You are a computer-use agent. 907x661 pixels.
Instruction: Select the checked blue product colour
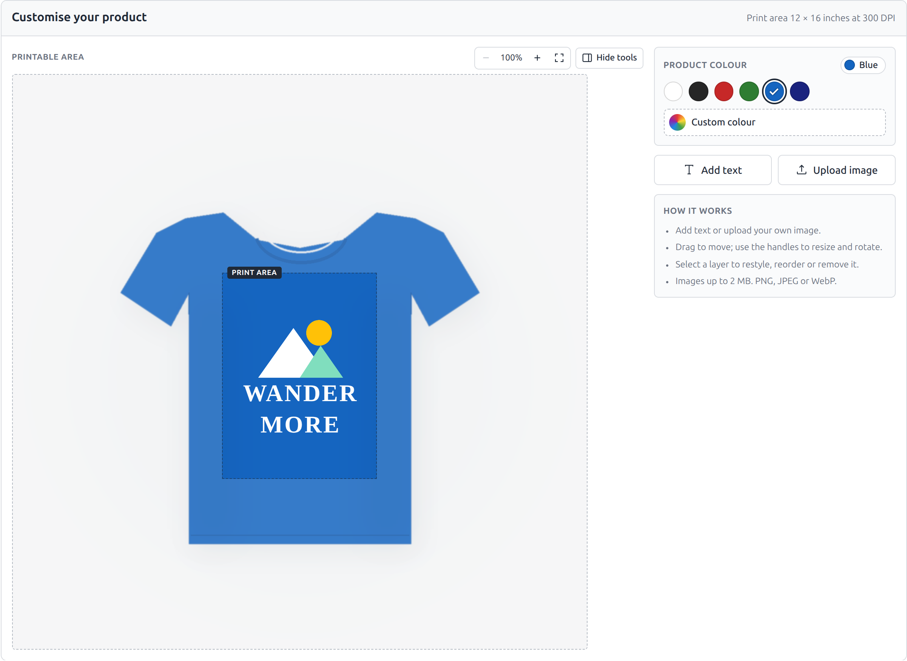774,92
